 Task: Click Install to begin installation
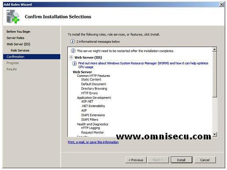click(x=181, y=160)
